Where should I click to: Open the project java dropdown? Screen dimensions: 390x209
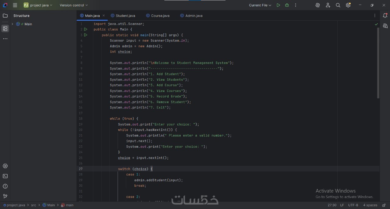point(38,5)
